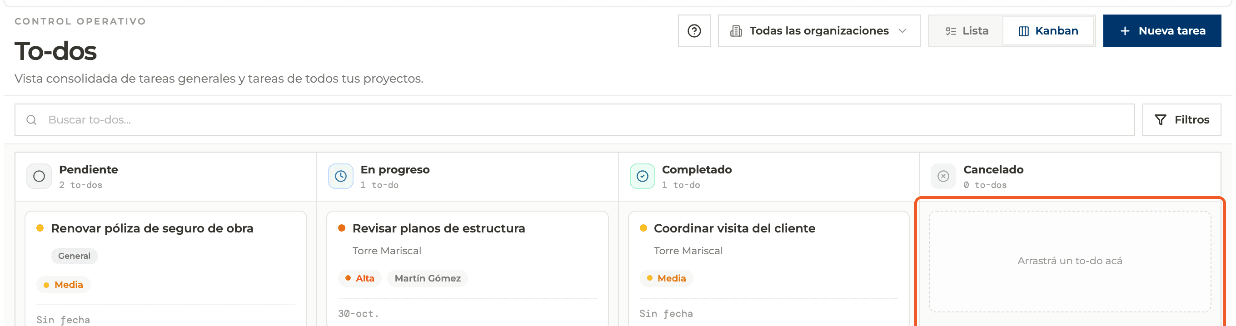This screenshot has width=1236, height=326.
Task: Click Torre Mariscal under Coordinar visita
Action: (688, 251)
